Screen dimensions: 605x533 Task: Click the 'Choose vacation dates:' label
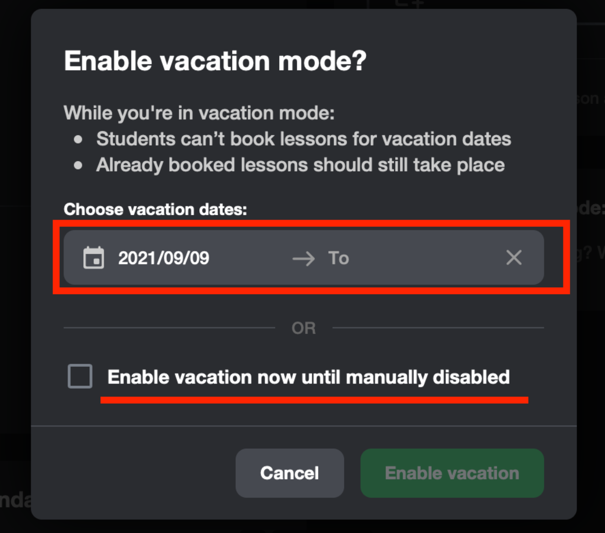[x=155, y=209]
